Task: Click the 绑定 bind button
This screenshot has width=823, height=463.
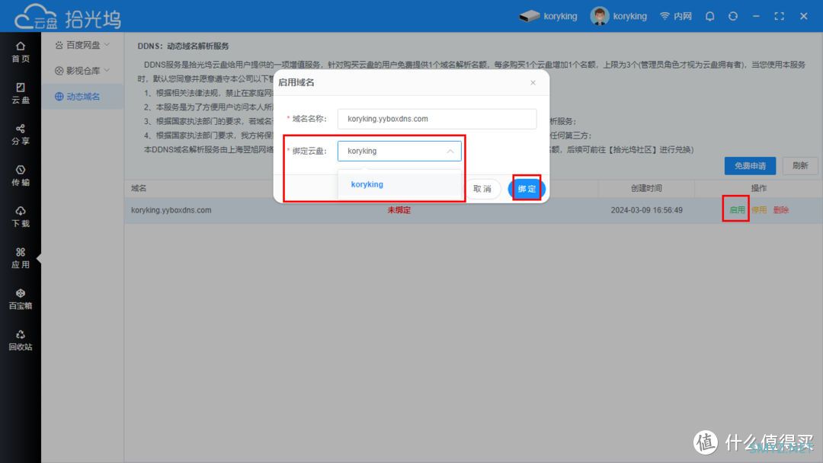Action: point(527,189)
